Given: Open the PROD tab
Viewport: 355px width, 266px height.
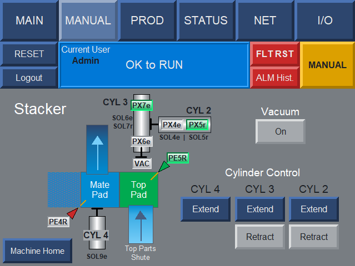Looking at the screenshot, I should click(147, 21).
